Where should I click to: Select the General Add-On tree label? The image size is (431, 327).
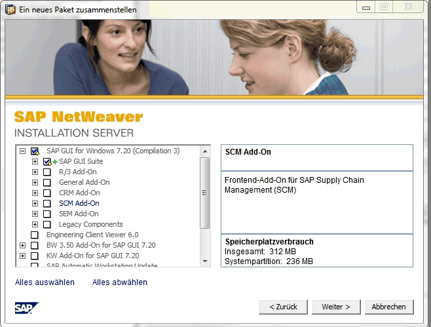click(x=84, y=182)
